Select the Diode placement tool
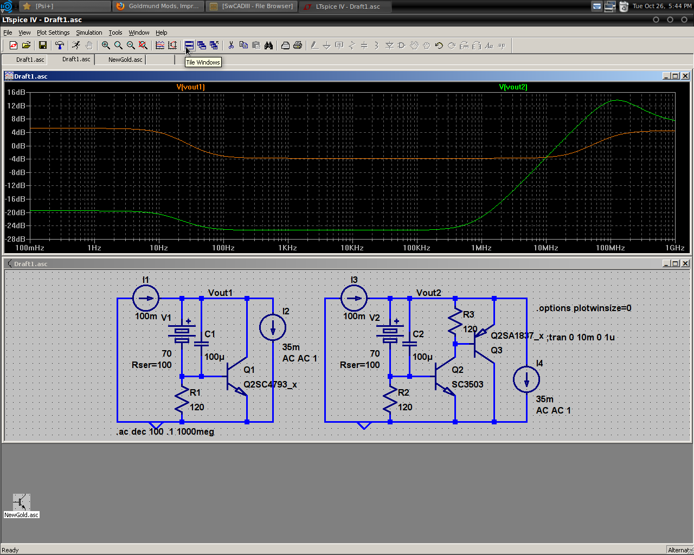694x555 pixels. coord(389,46)
